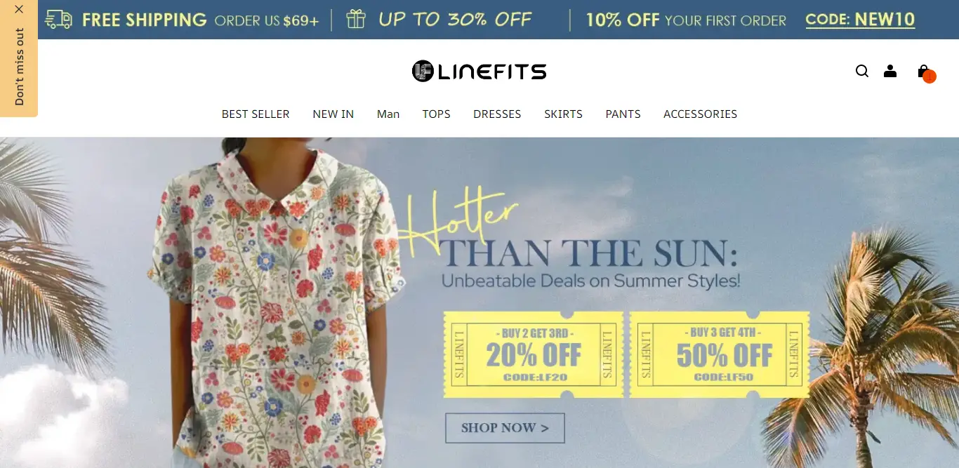Open the search magnifier icon
This screenshot has width=959, height=468.
coord(862,71)
